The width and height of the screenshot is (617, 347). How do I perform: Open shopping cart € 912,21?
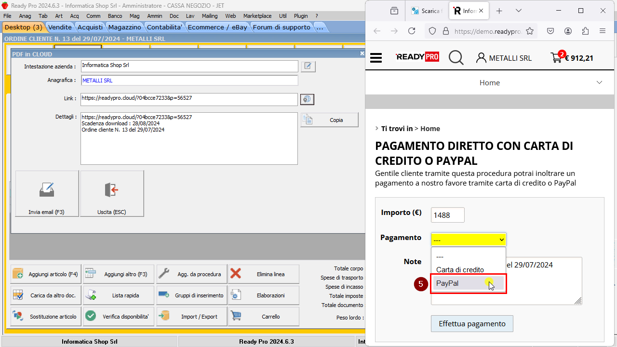(x=572, y=57)
